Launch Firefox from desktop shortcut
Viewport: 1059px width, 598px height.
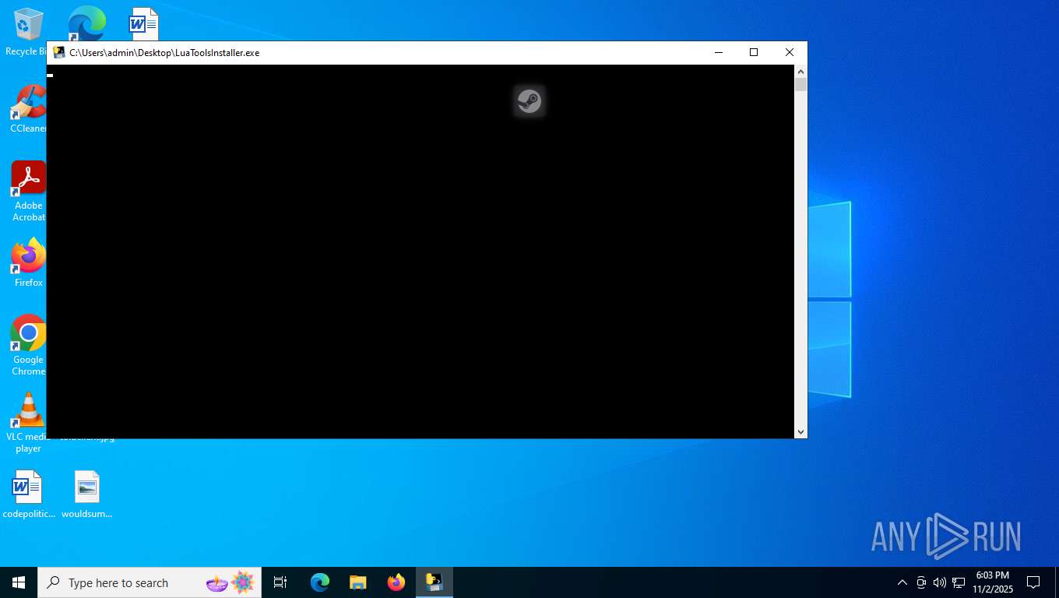28,263
